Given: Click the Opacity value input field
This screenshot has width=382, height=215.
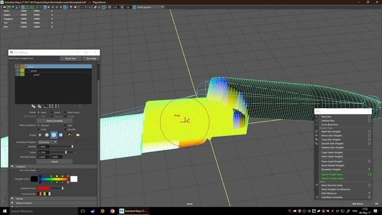Looking at the screenshot, I should [x=44, y=146].
